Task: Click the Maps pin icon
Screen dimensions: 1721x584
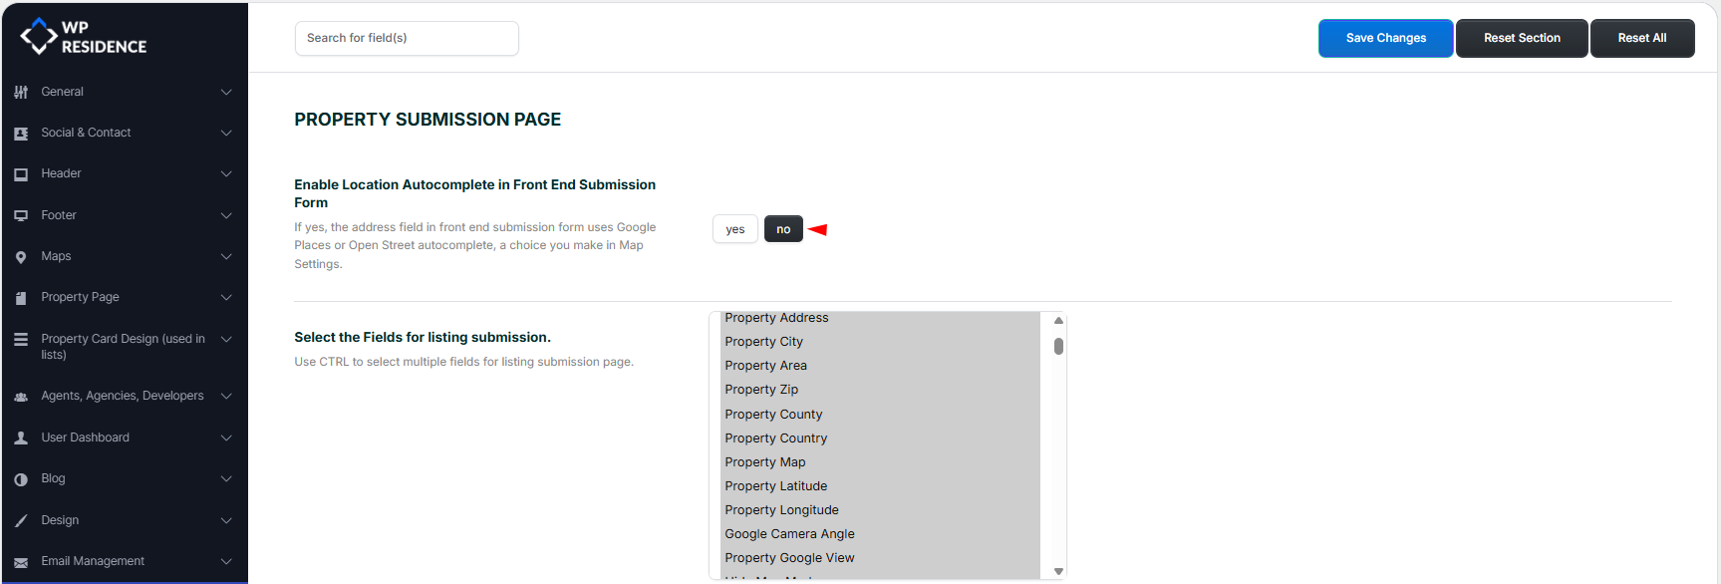Action: 21,257
